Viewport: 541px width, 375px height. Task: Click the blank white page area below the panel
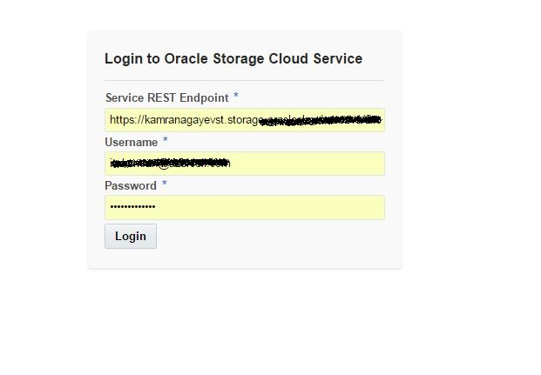point(261,322)
